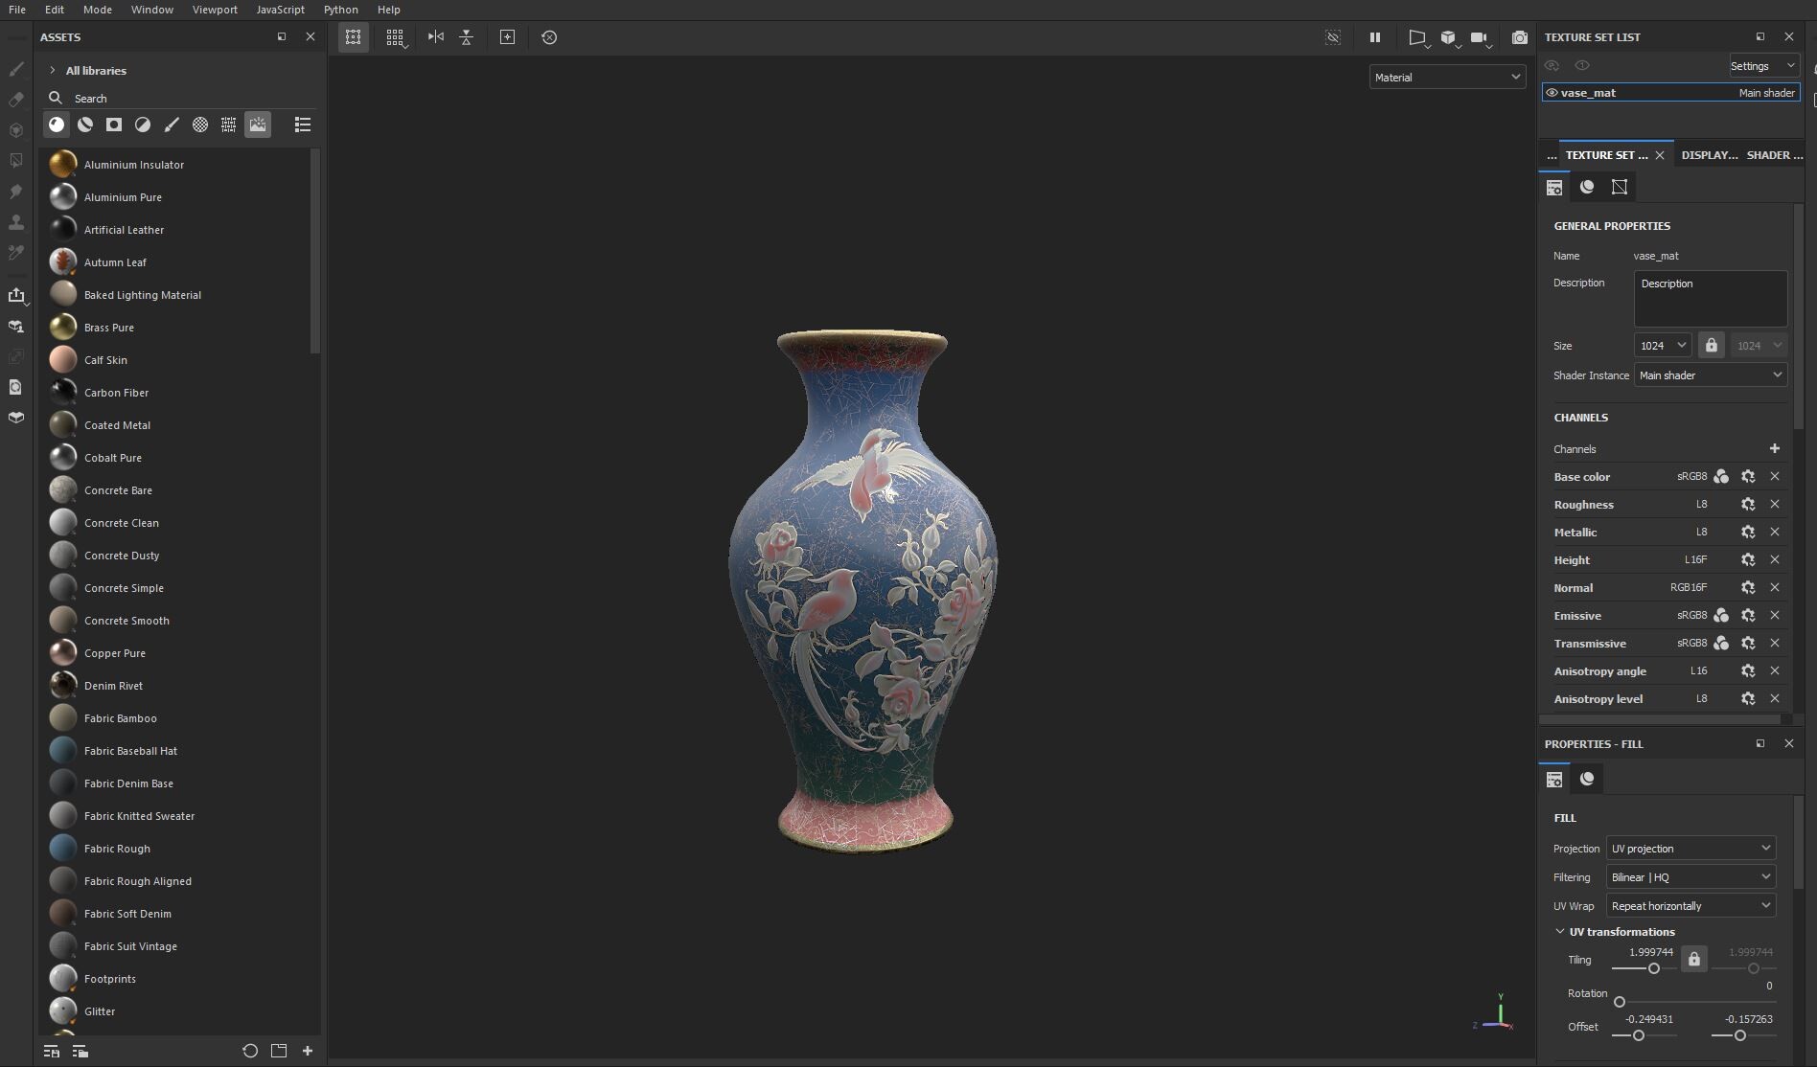Collapse the UV transformations section
Viewport: 1817px width, 1067px height.
pos(1559,931)
